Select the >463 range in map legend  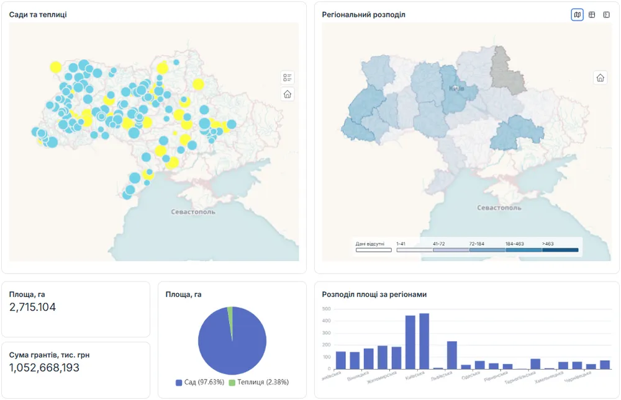(x=560, y=250)
